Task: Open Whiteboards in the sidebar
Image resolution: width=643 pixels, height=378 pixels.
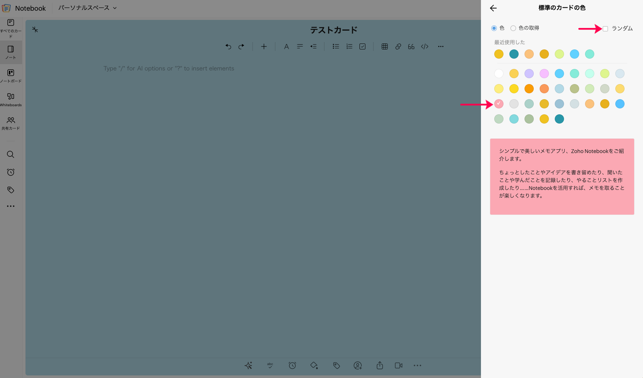Action: [11, 99]
